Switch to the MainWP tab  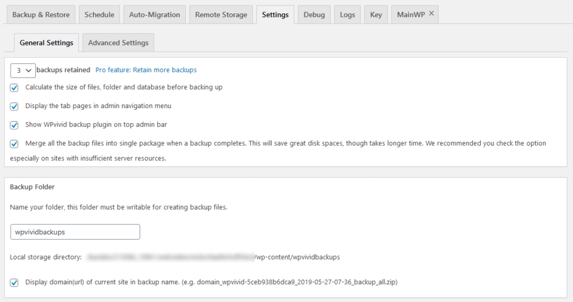click(411, 15)
